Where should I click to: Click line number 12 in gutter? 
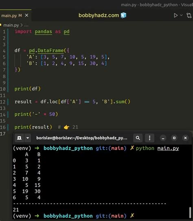click(3, 102)
